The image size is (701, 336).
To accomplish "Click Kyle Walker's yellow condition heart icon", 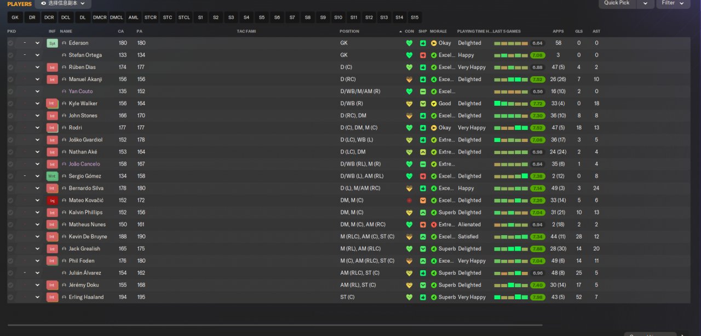I will [x=409, y=104].
